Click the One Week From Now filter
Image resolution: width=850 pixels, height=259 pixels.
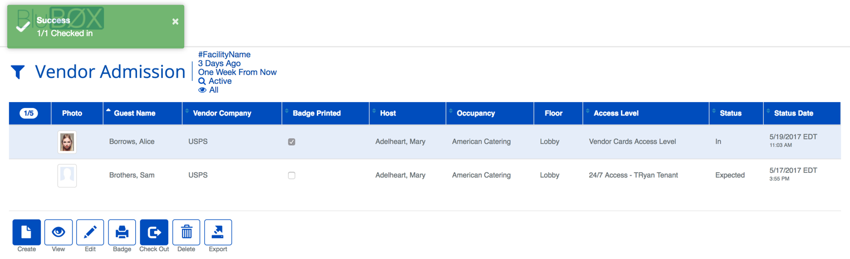point(237,73)
